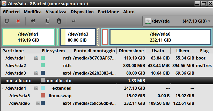The height and width of the screenshot is (111, 213).
Task: Open the Aiuto menu
Action: click(129, 12)
